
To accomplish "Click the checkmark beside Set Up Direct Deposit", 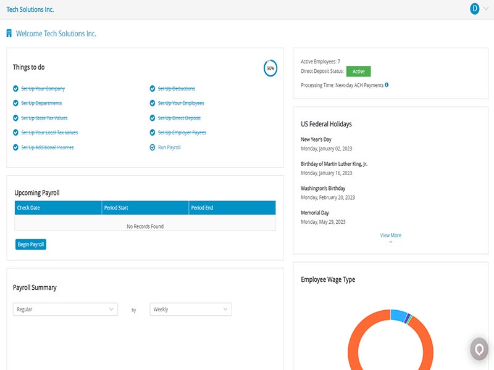I will 151,118.
